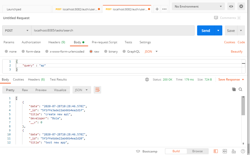Expand Send button dropdown arrow
This screenshot has width=250, height=155.
[218, 30]
